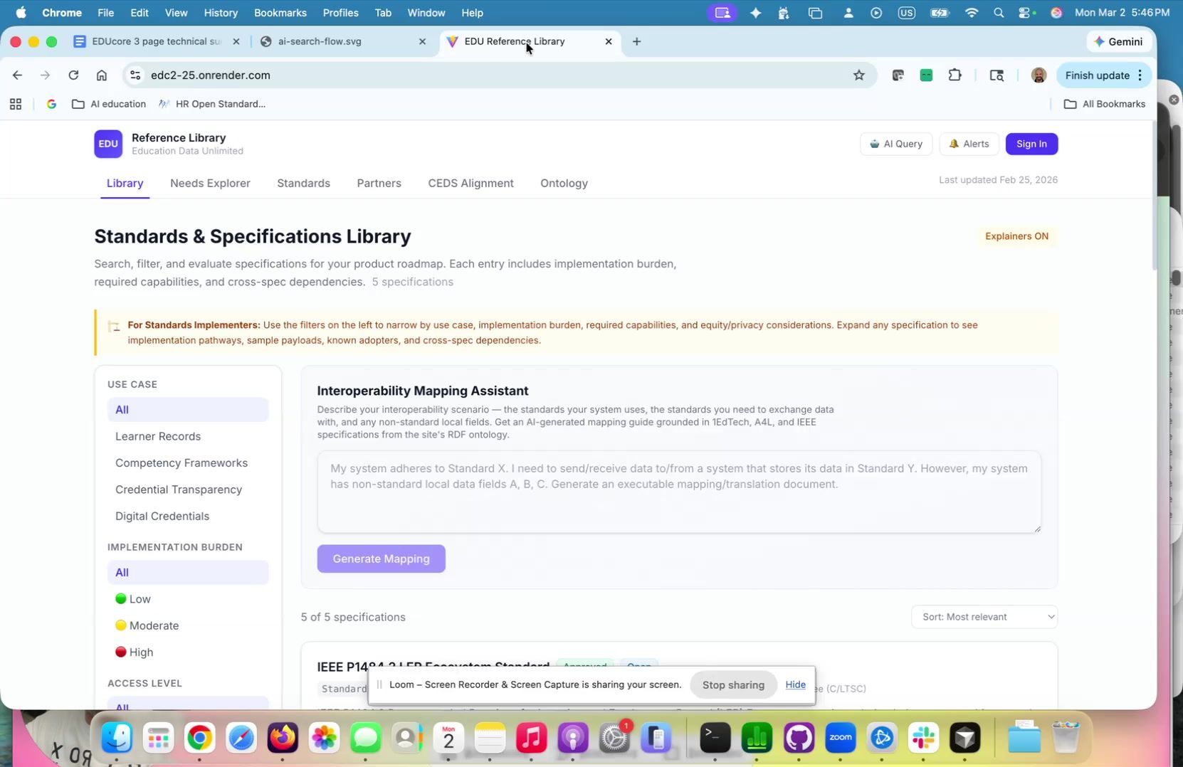Open the browser home page icon
Viewport: 1183px width, 767px height.
pyautogui.click(x=102, y=75)
